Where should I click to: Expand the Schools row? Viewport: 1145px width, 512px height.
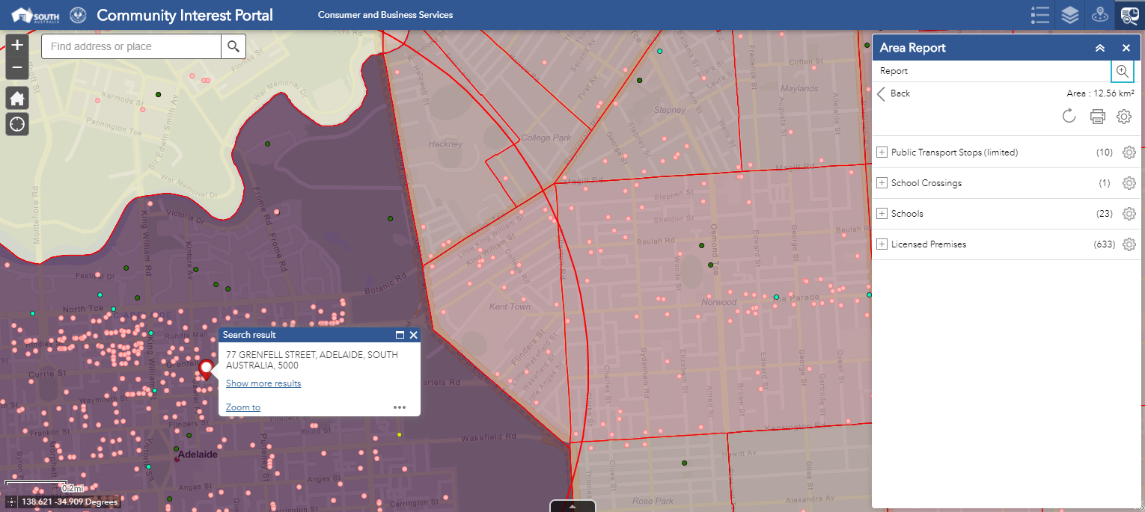(x=882, y=214)
